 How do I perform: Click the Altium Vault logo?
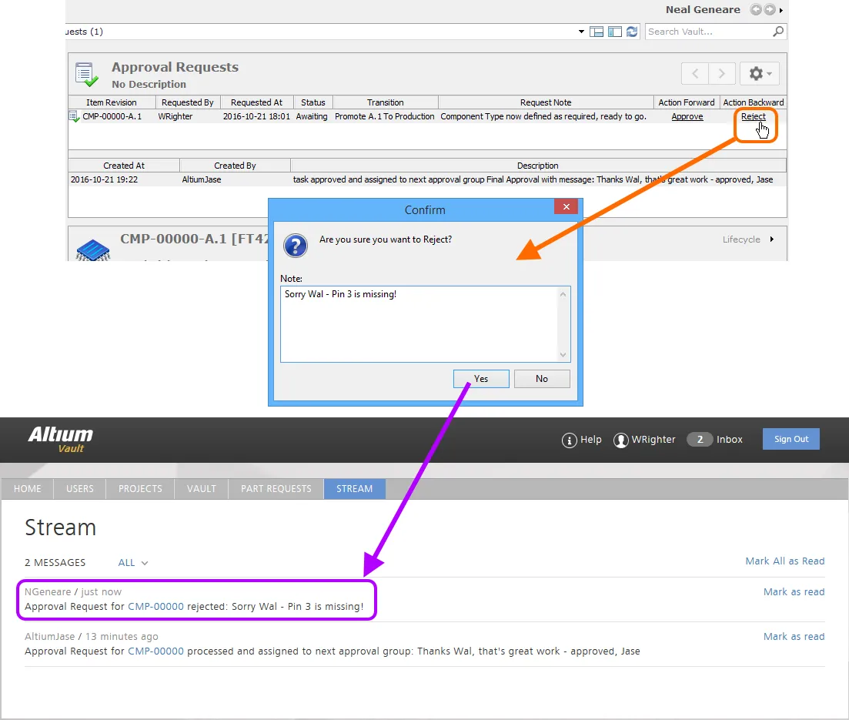61,440
